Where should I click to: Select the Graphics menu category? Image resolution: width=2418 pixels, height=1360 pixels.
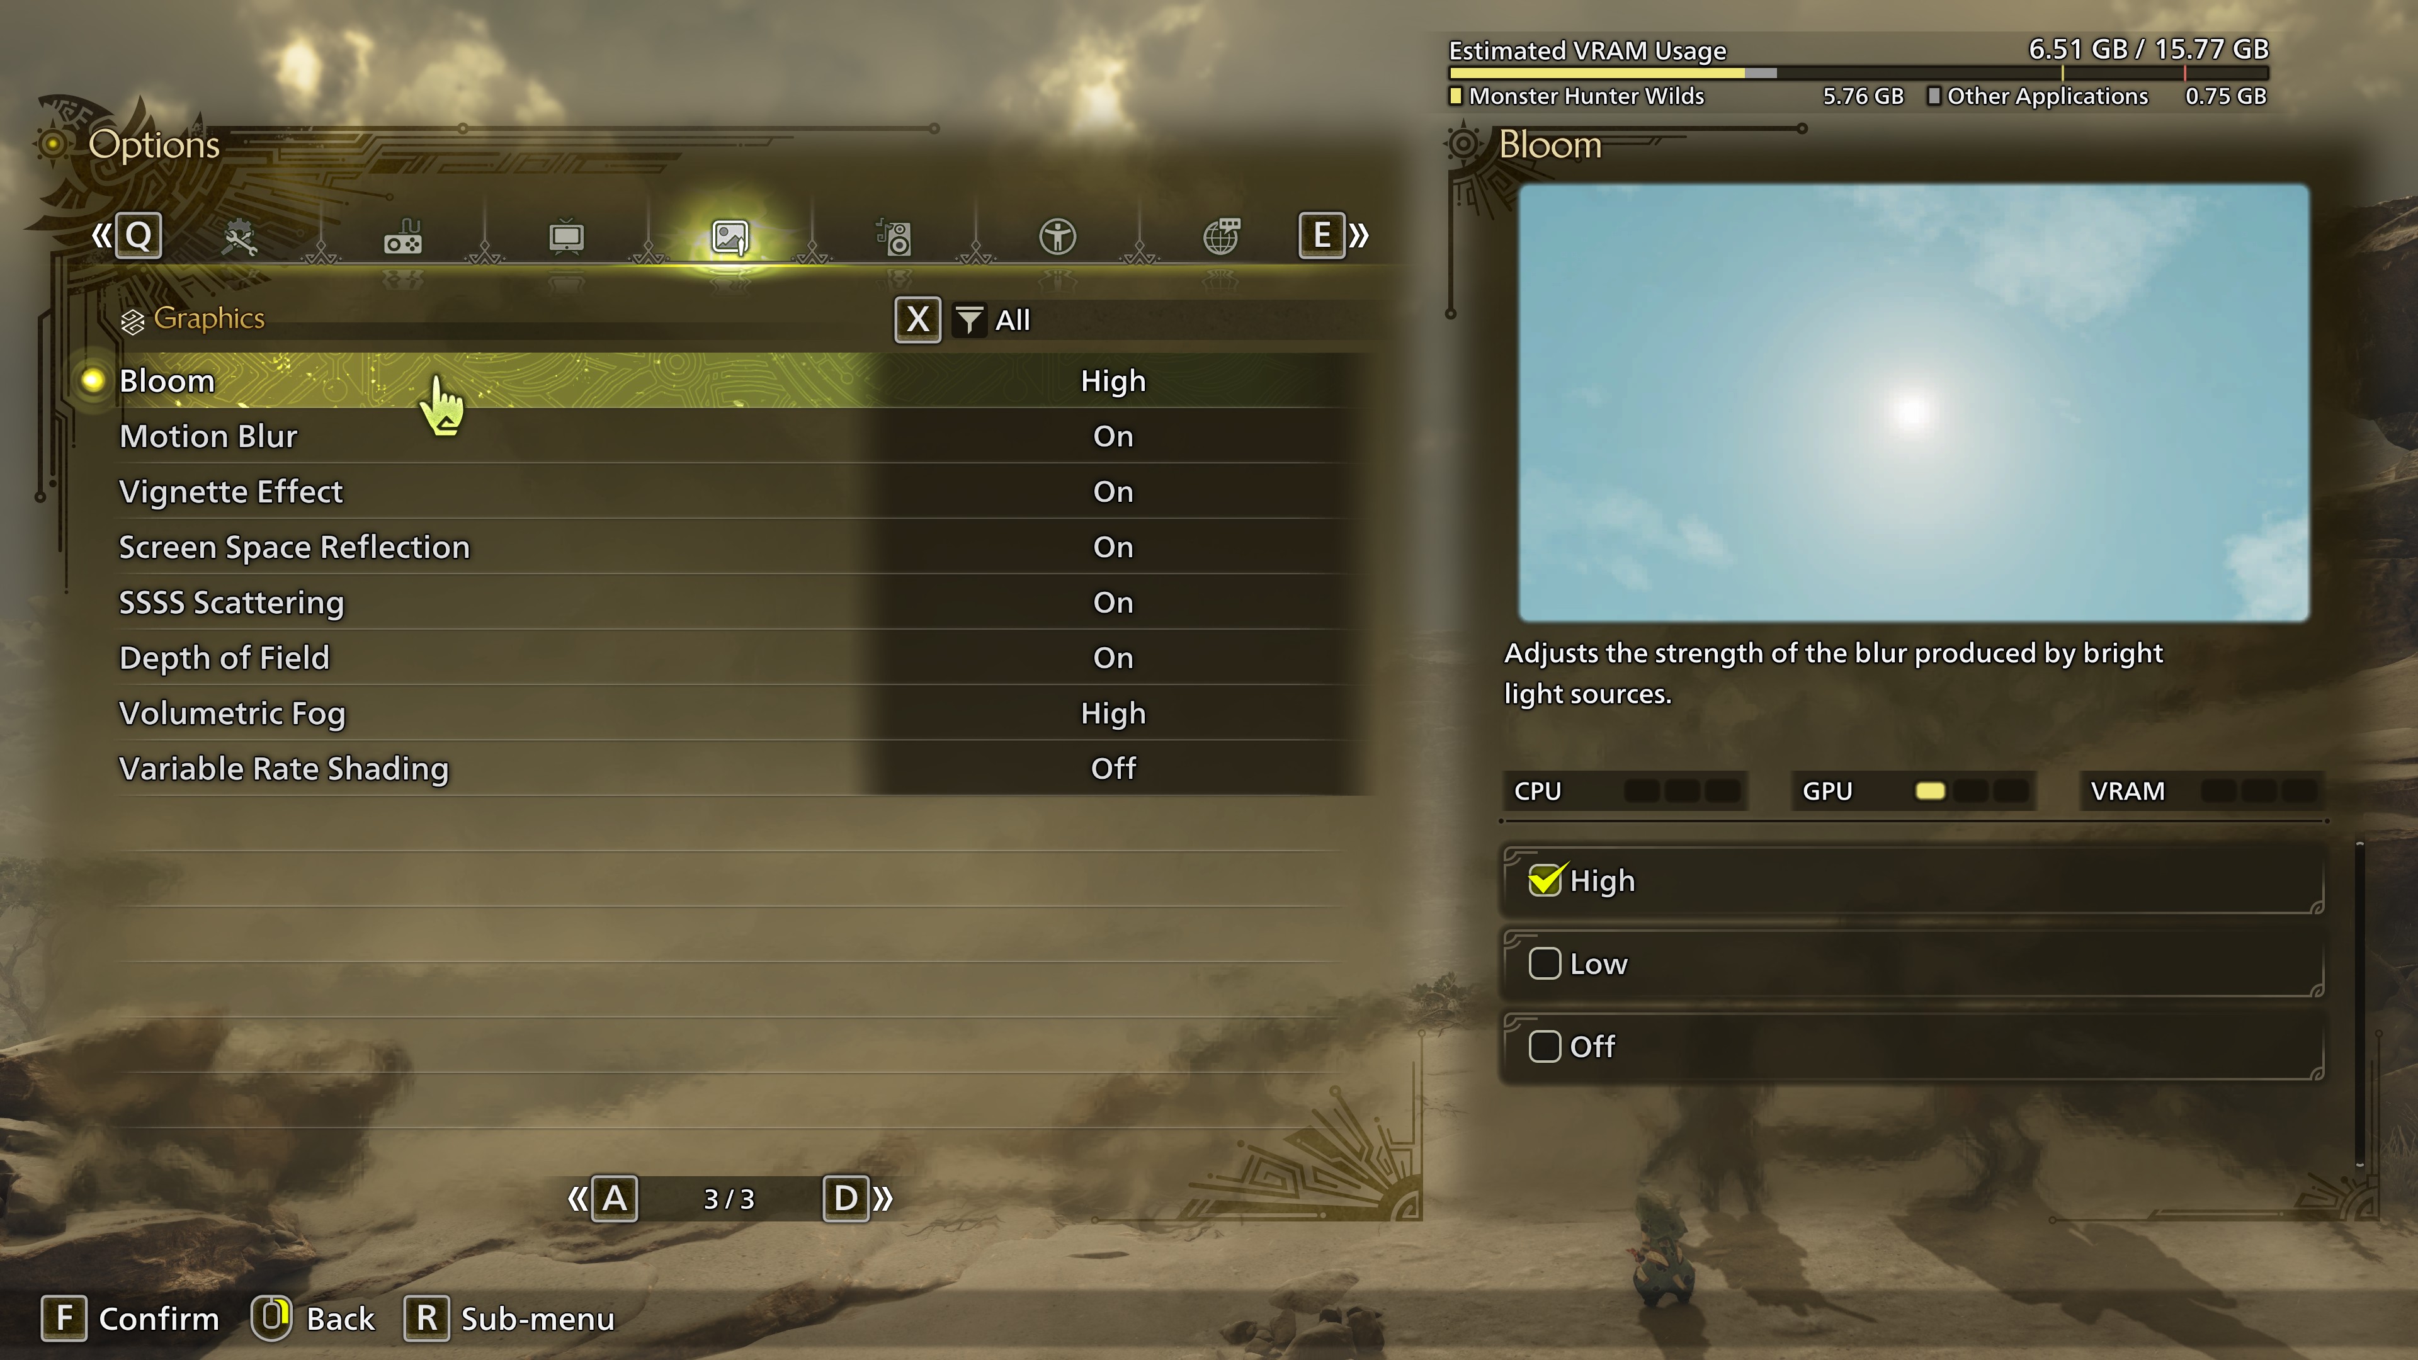click(727, 234)
